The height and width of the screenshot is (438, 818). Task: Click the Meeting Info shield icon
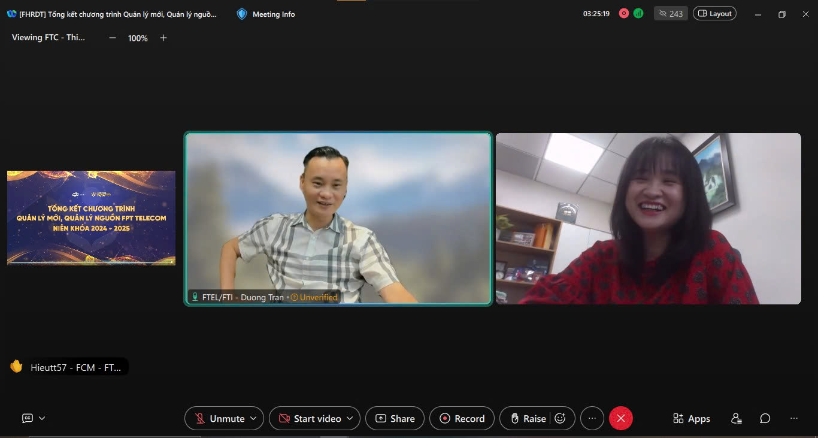pos(242,14)
